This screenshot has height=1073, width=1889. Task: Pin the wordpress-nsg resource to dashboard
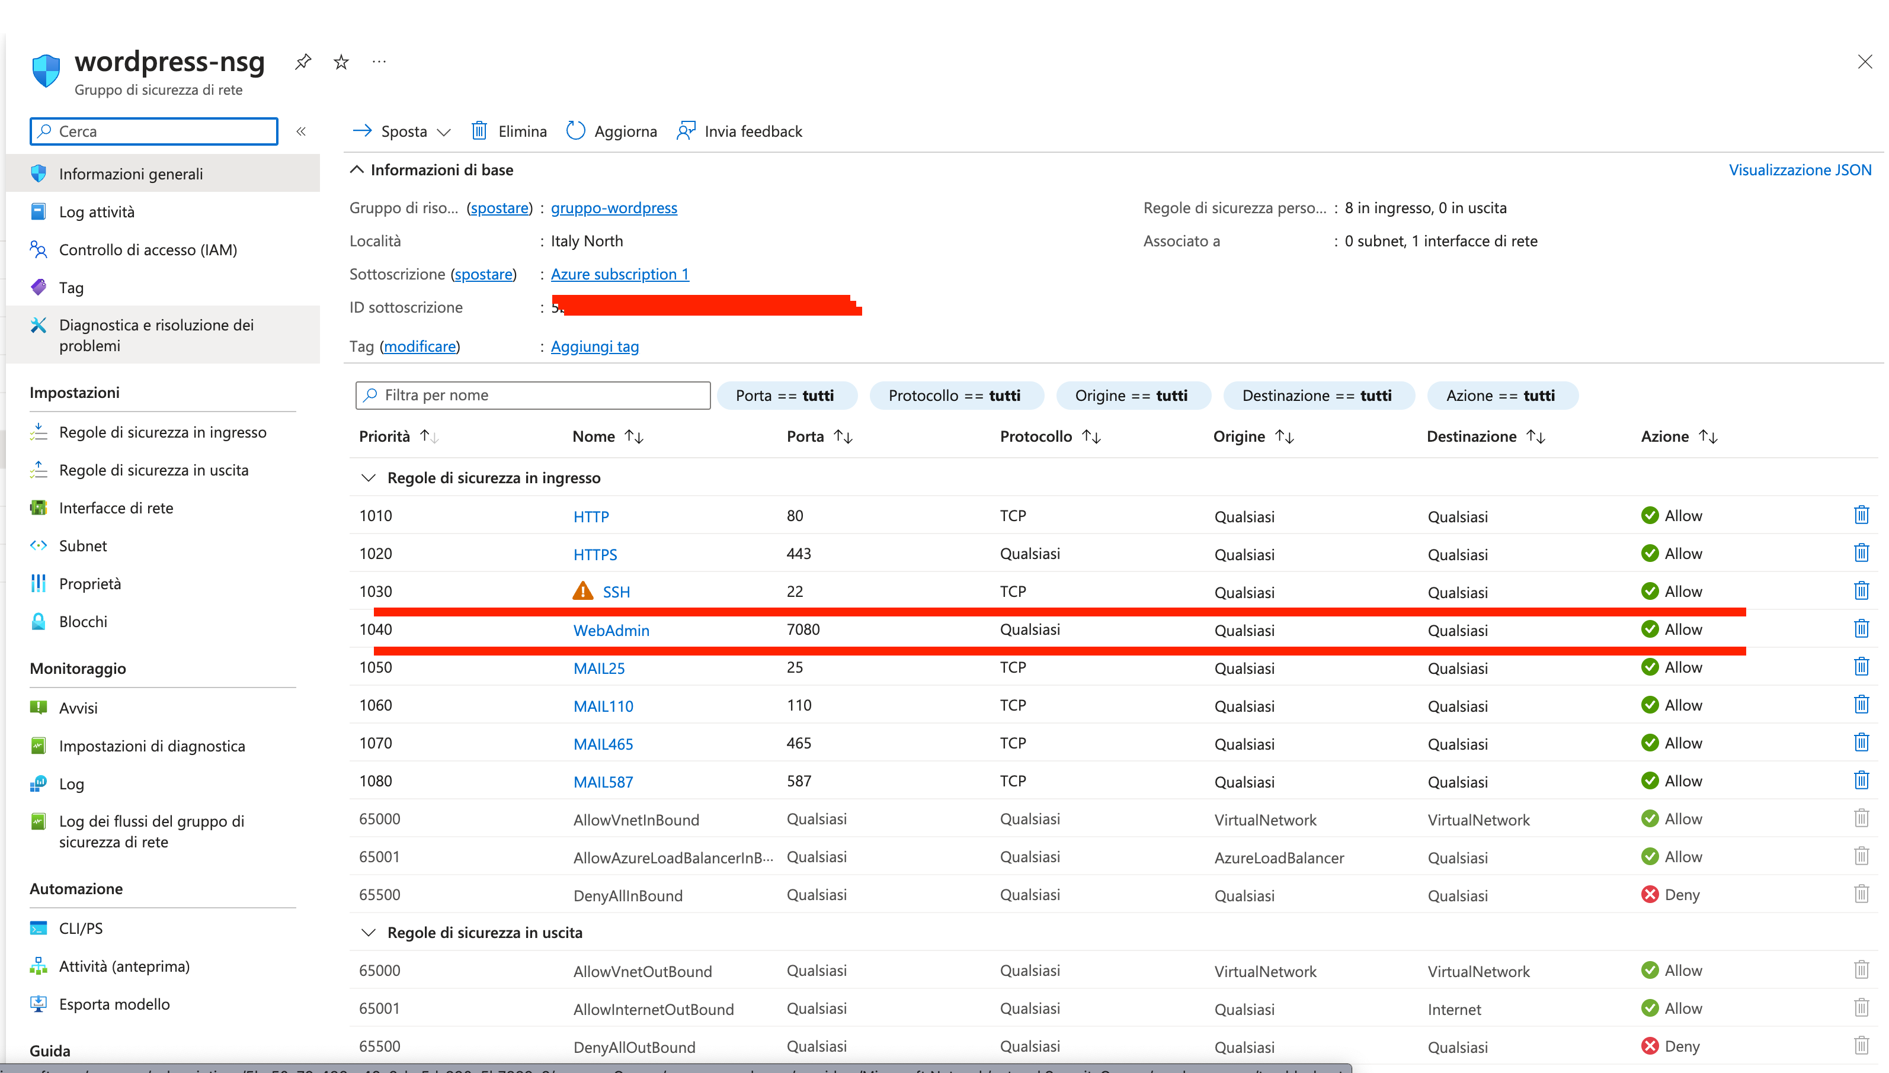302,62
